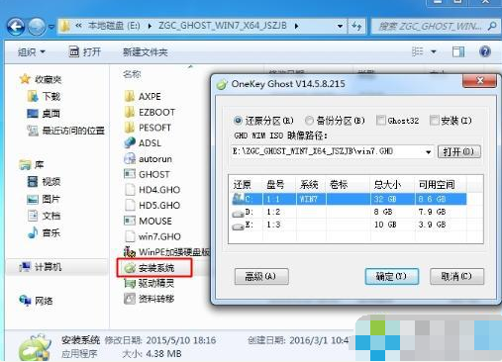Select the 安装系统 application icon
Image resolution: width=502 pixels, height=362 pixels.
(130, 268)
